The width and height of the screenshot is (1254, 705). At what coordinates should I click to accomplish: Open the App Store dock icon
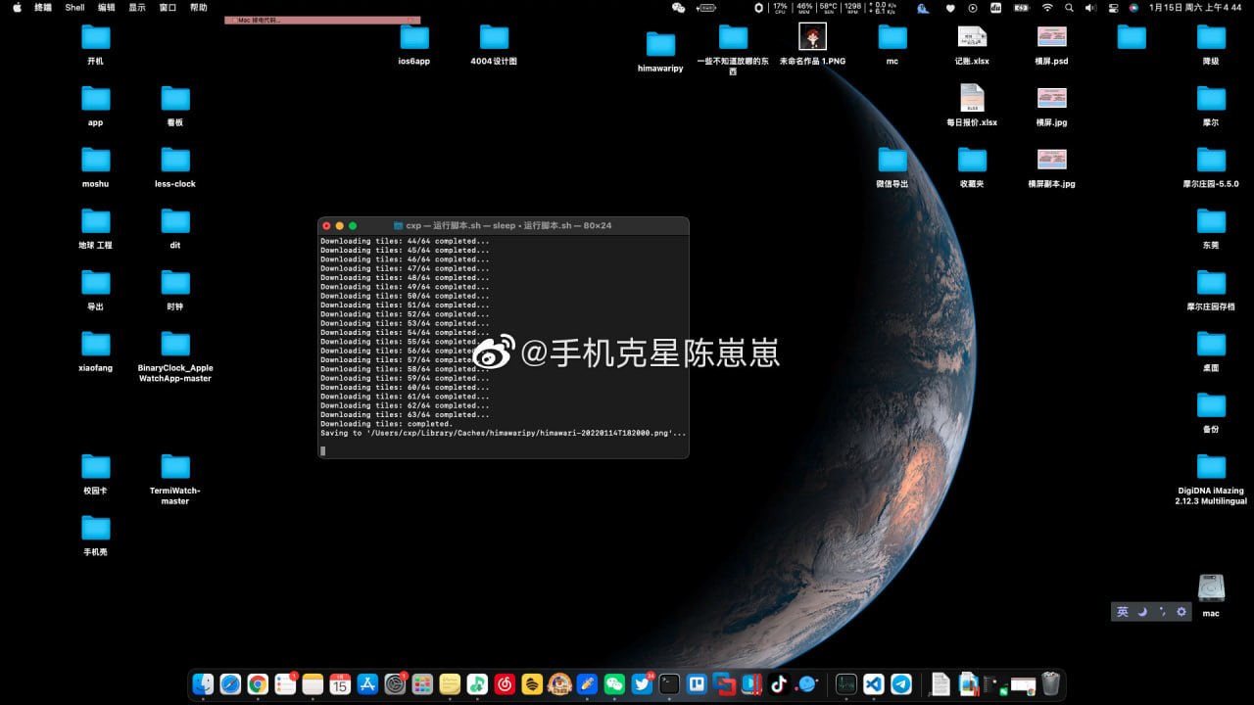click(367, 684)
